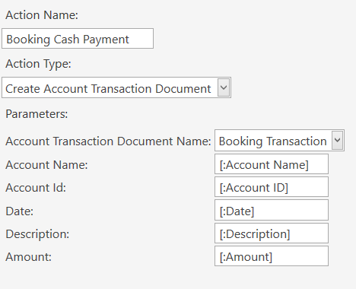Click the [:Date] parameter field
The height and width of the screenshot is (289, 356).
click(x=272, y=210)
